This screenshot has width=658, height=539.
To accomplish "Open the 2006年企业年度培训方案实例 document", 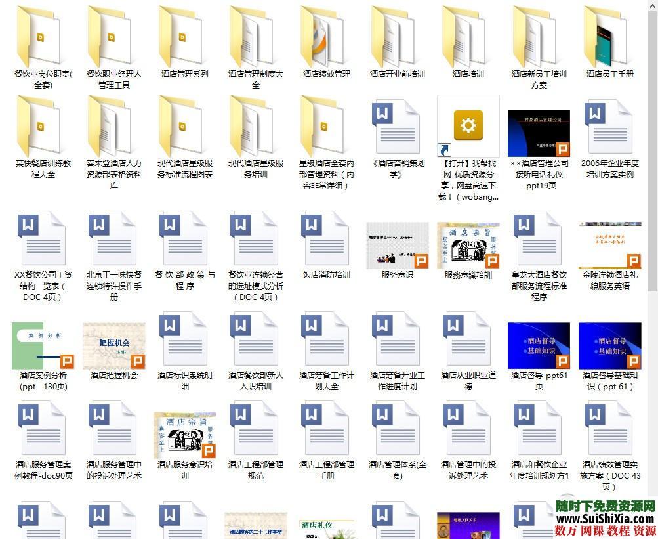I will [610, 128].
